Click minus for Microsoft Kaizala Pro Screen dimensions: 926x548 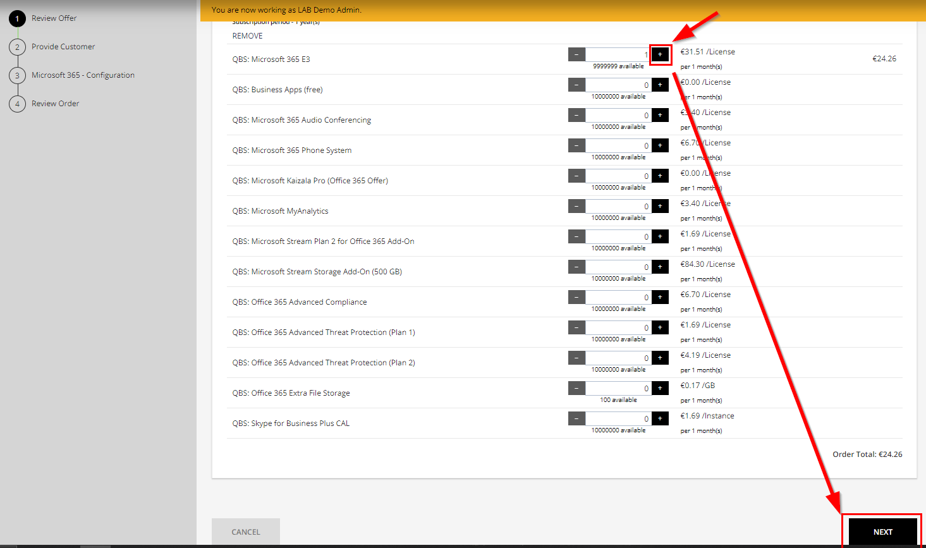576,176
